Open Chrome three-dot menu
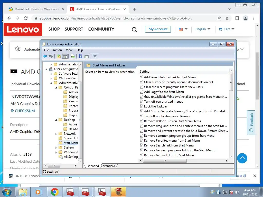 (254, 18)
